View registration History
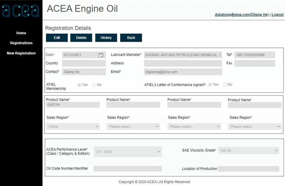285x186 pixels. 106,38
